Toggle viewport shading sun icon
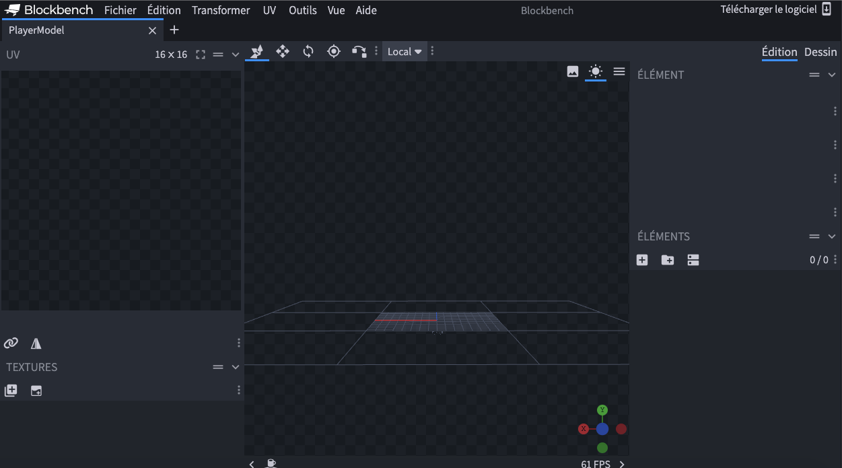The width and height of the screenshot is (842, 468). click(x=595, y=71)
